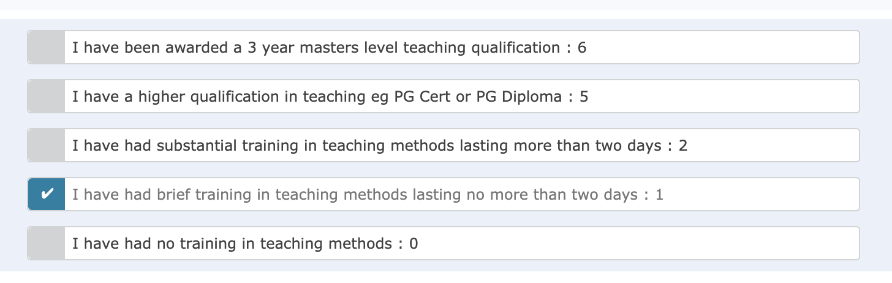Click the score '1' on the brief training option
The height and width of the screenshot is (283, 892).
click(659, 195)
